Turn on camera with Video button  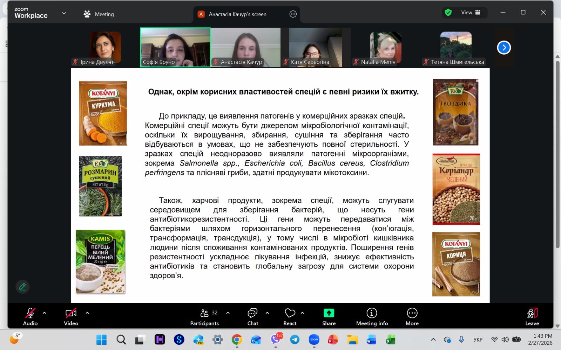coord(71,317)
